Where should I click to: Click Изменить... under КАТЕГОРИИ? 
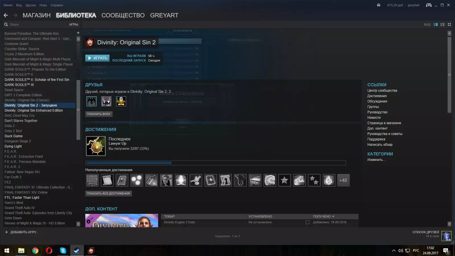pos(377,160)
